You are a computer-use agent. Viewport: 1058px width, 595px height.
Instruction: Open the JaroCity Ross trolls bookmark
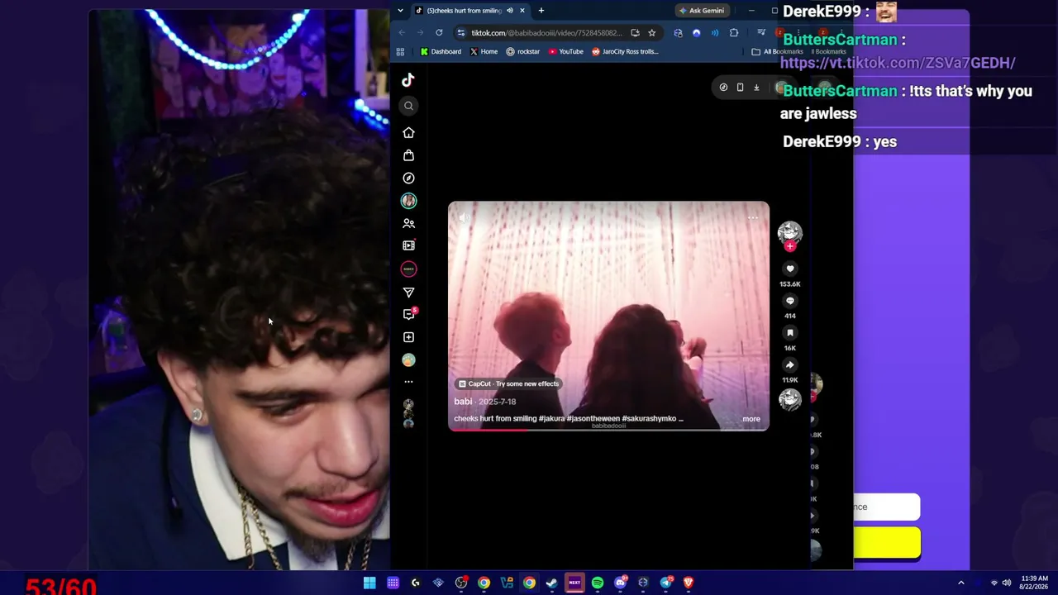pyautogui.click(x=625, y=51)
